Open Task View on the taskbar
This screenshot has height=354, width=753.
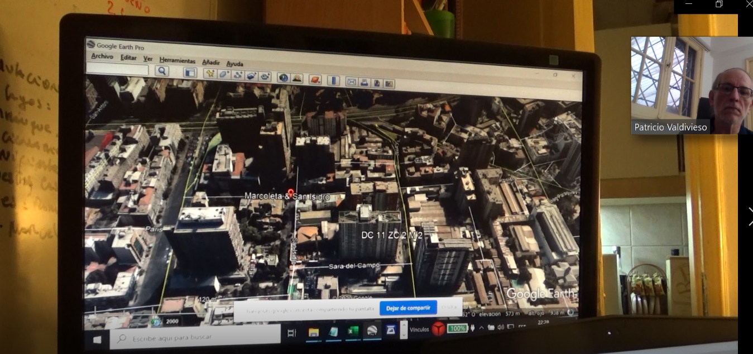tap(291, 333)
